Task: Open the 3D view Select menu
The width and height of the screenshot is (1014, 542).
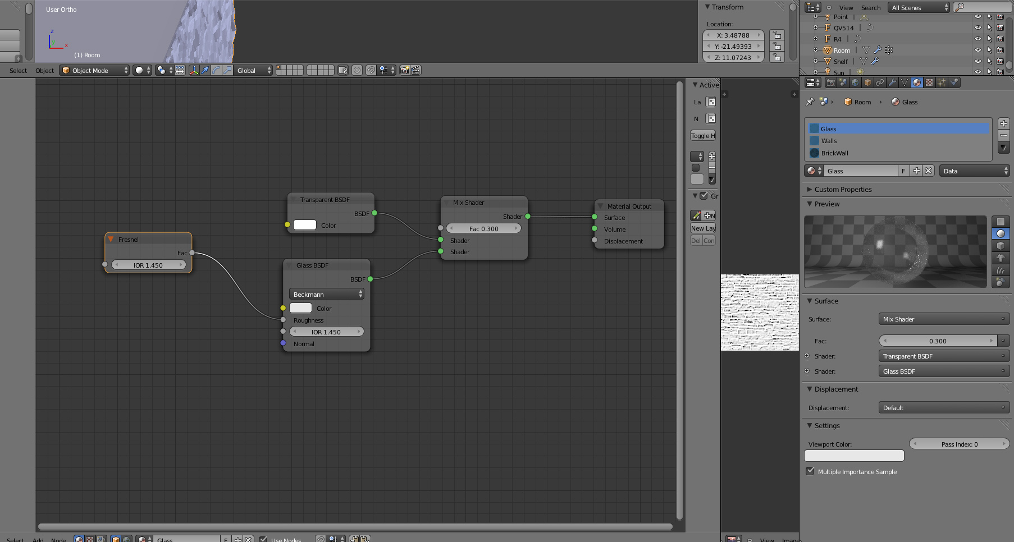Action: point(18,70)
